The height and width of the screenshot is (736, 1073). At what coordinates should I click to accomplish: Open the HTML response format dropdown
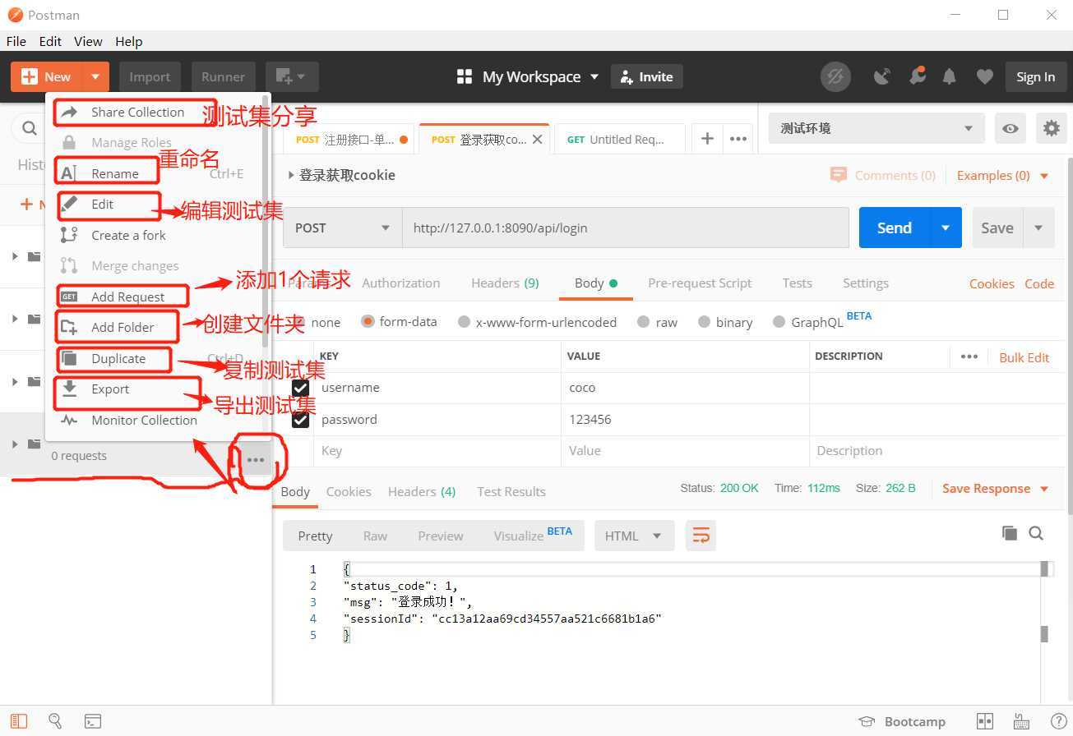click(x=634, y=536)
